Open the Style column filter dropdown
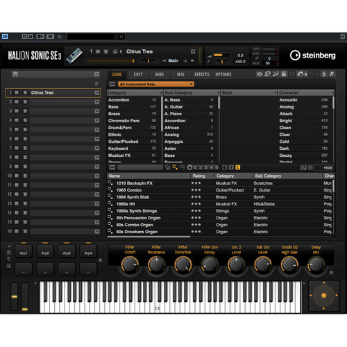The height and width of the screenshot is (347, 347). pyautogui.click(x=276, y=93)
